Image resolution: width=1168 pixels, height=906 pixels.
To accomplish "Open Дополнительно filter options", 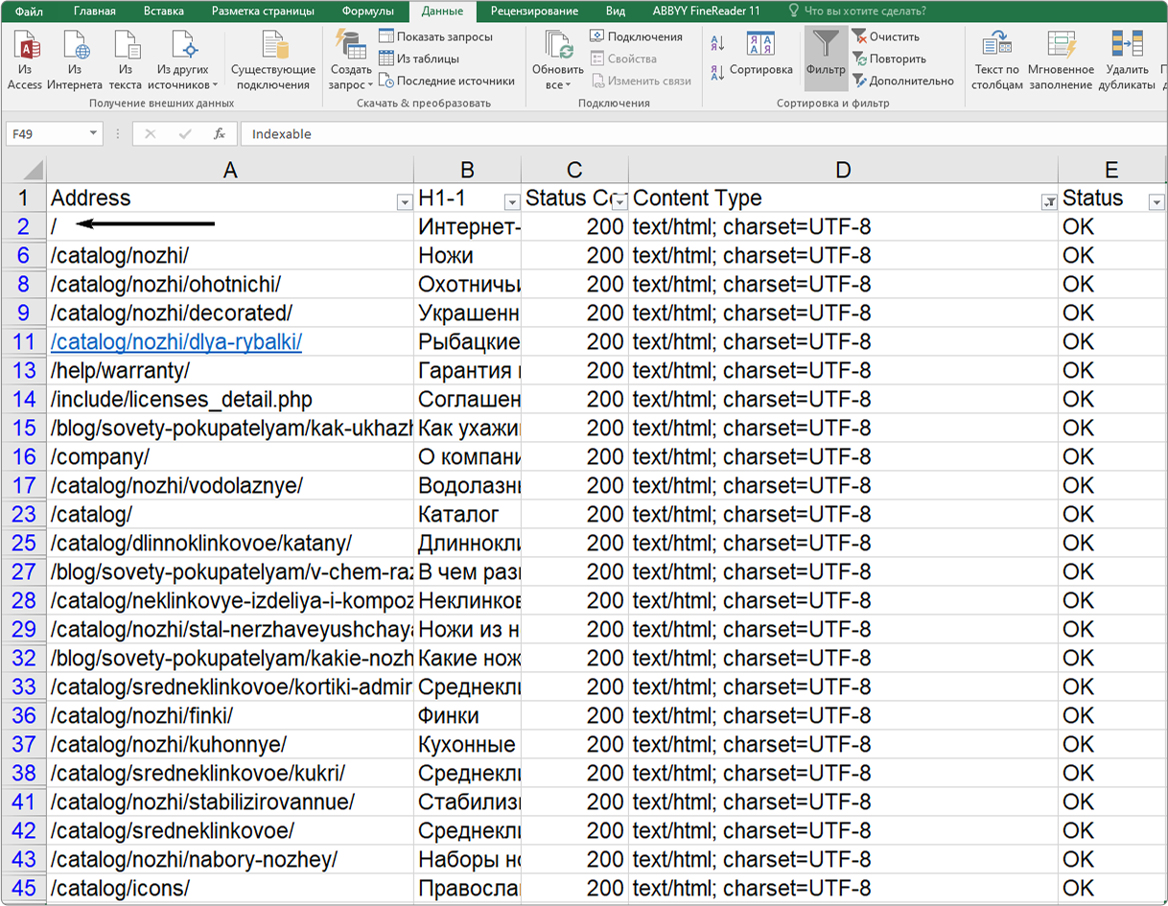I will coord(903,81).
